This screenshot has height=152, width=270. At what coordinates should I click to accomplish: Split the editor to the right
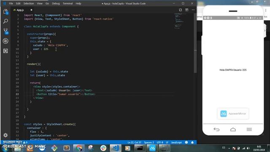point(187,10)
